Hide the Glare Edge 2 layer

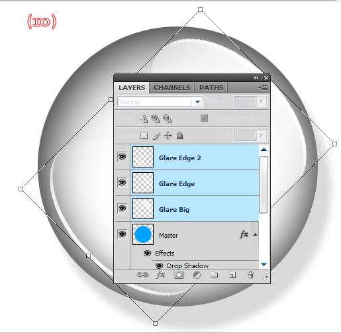(122, 157)
